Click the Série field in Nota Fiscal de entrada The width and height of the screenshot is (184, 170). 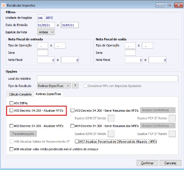(x=42, y=53)
